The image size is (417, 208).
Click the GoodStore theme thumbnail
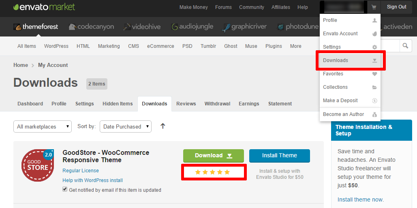[x=38, y=165]
